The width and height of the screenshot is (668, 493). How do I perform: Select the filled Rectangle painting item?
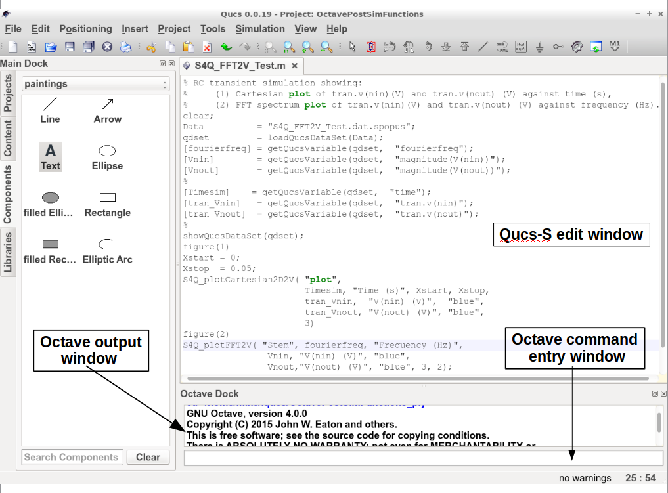click(50, 251)
